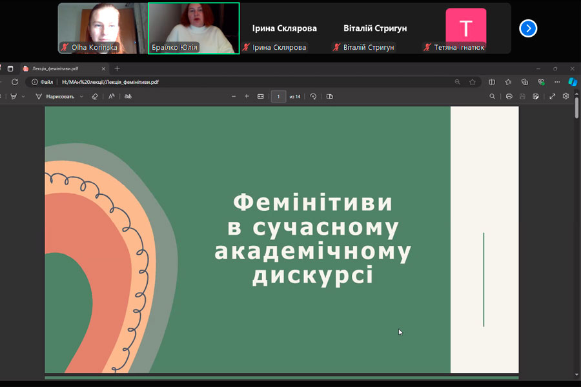Open the Copilot sidebar icon
The width and height of the screenshot is (581, 387).
pos(572,82)
